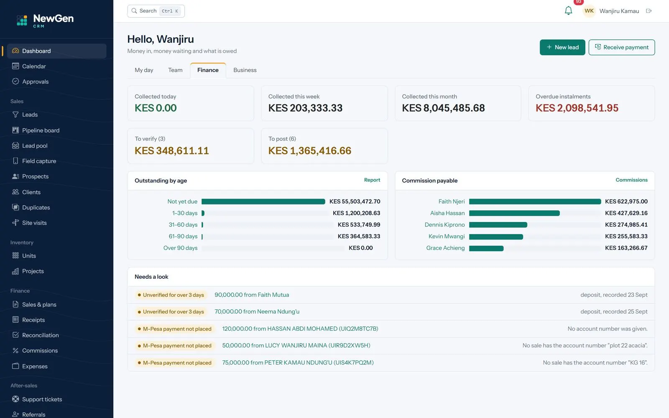Image resolution: width=669 pixels, height=418 pixels.
Task: Click the Expenses wallet icon
Action: pyautogui.click(x=15, y=366)
